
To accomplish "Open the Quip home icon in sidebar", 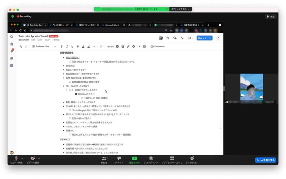I will pyautogui.click(x=12, y=44).
